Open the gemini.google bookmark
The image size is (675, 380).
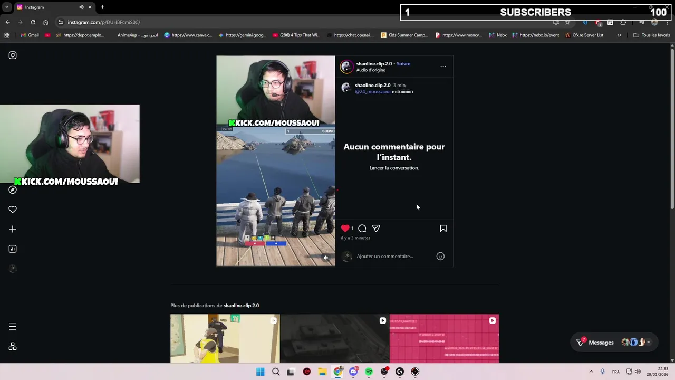243,35
